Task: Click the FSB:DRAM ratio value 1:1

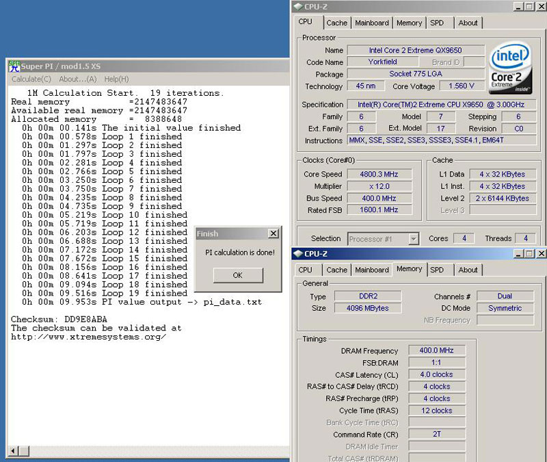Action: point(437,362)
